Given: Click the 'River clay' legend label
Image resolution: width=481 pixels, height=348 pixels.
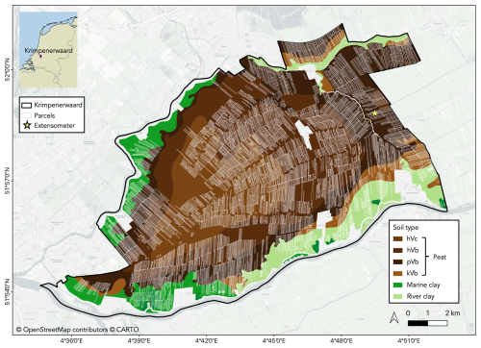Looking at the screenshot, I should click(x=420, y=296).
